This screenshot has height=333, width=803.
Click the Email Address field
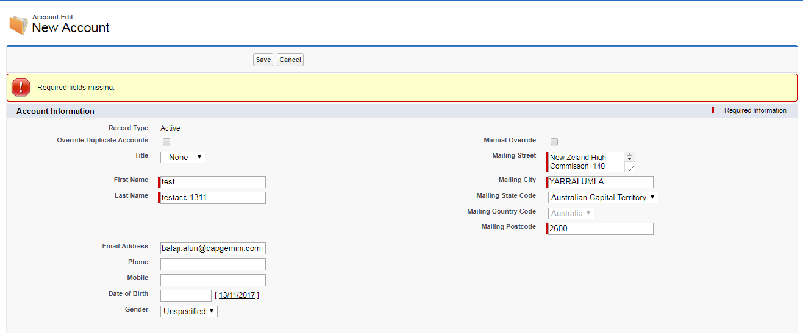(x=213, y=248)
